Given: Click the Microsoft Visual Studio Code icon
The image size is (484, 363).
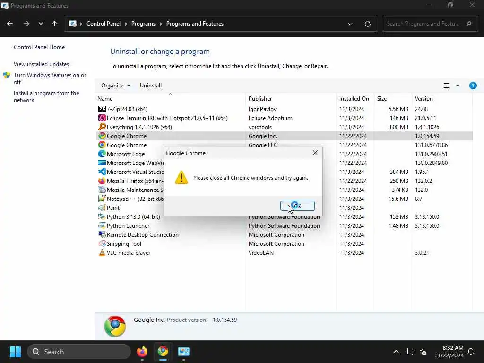Looking at the screenshot, I should 102,172.
